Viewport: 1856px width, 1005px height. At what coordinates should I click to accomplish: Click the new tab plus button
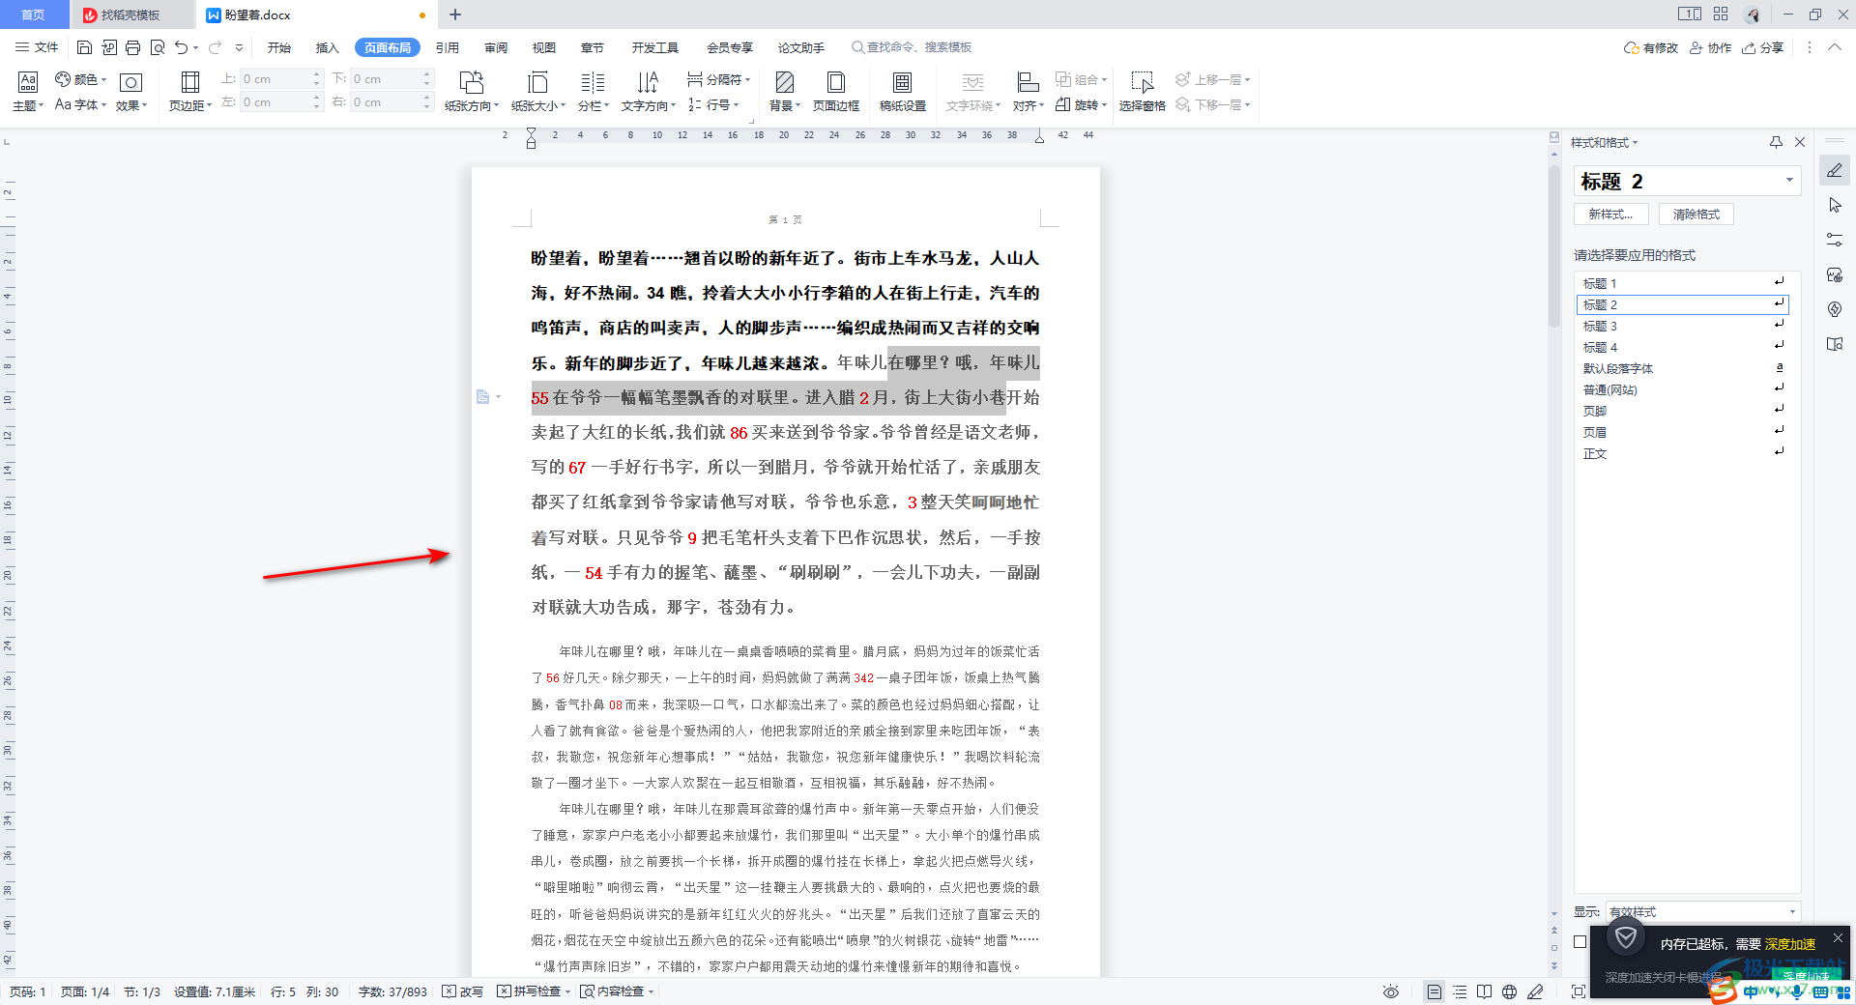pyautogui.click(x=455, y=14)
